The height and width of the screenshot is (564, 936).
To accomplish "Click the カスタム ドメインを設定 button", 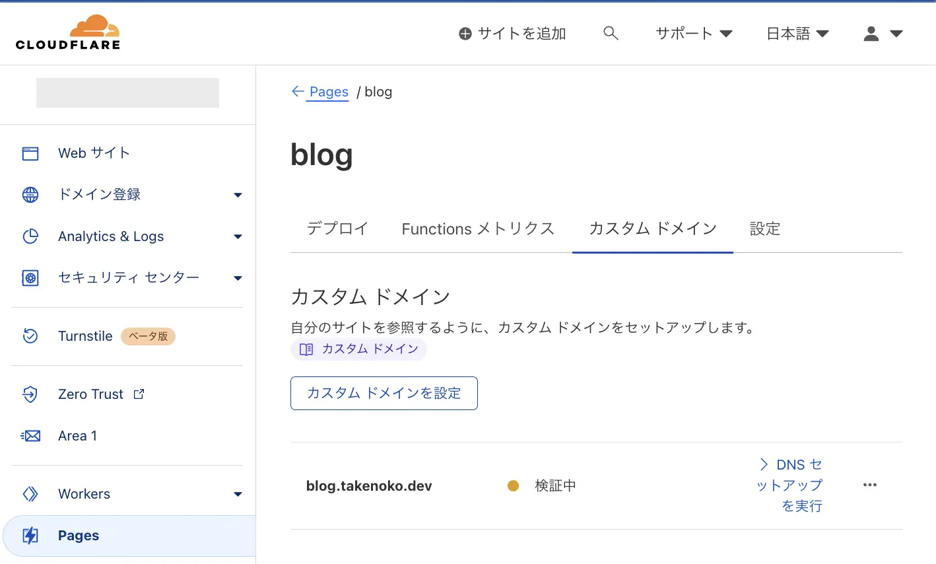I will point(384,392).
